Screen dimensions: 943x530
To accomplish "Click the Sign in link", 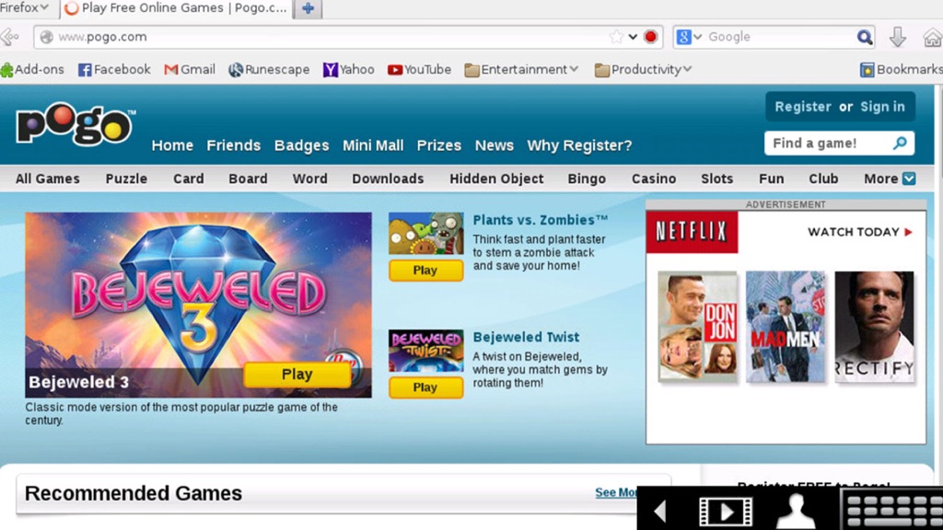I will pyautogui.click(x=882, y=107).
